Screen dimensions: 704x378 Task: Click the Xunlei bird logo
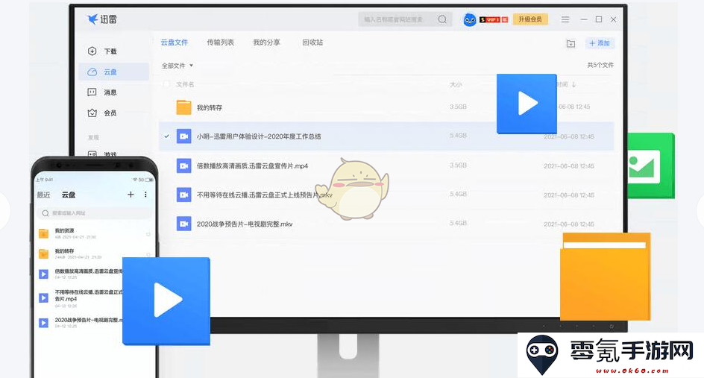pos(93,19)
